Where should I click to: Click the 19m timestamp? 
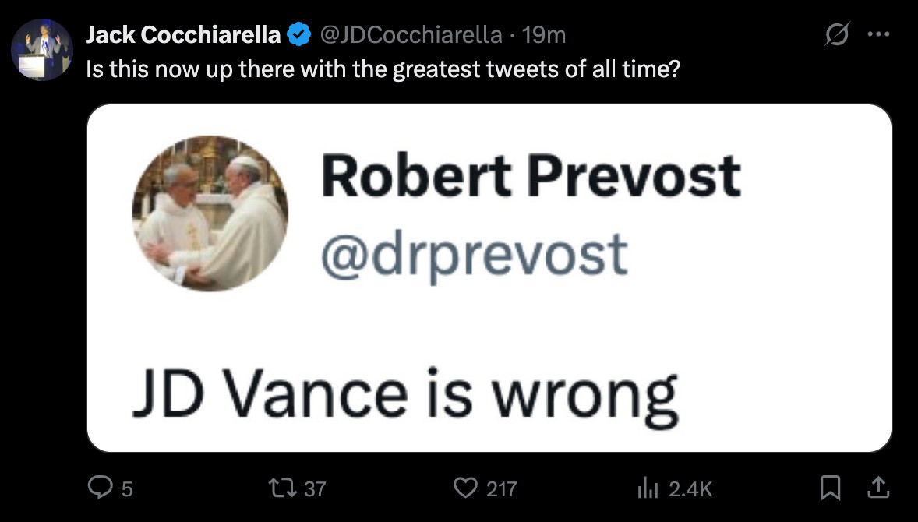[544, 35]
